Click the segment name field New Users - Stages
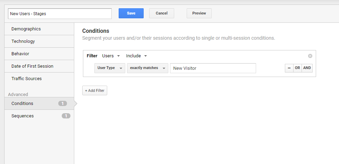 [60, 14]
